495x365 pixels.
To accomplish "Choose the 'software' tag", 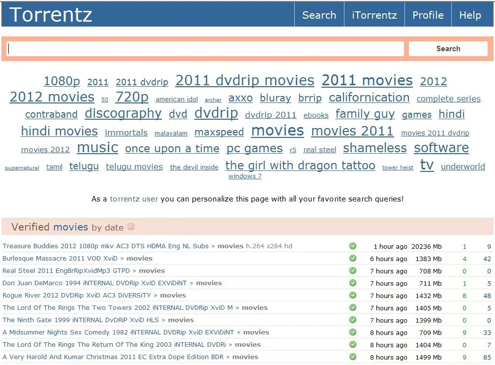I will click(x=441, y=148).
